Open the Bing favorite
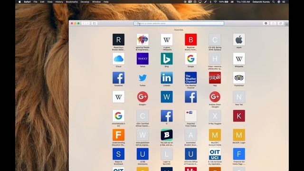This screenshot has width=304, height=171. point(167,59)
